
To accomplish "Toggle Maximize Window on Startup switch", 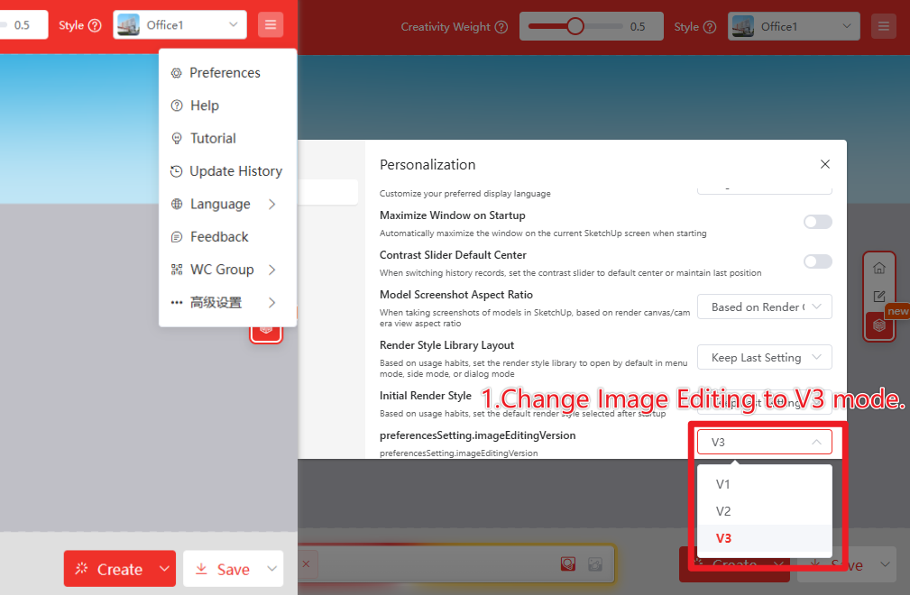I will click(x=817, y=222).
